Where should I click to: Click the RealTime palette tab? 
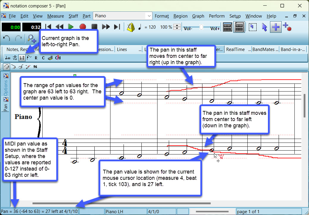tap(235, 50)
